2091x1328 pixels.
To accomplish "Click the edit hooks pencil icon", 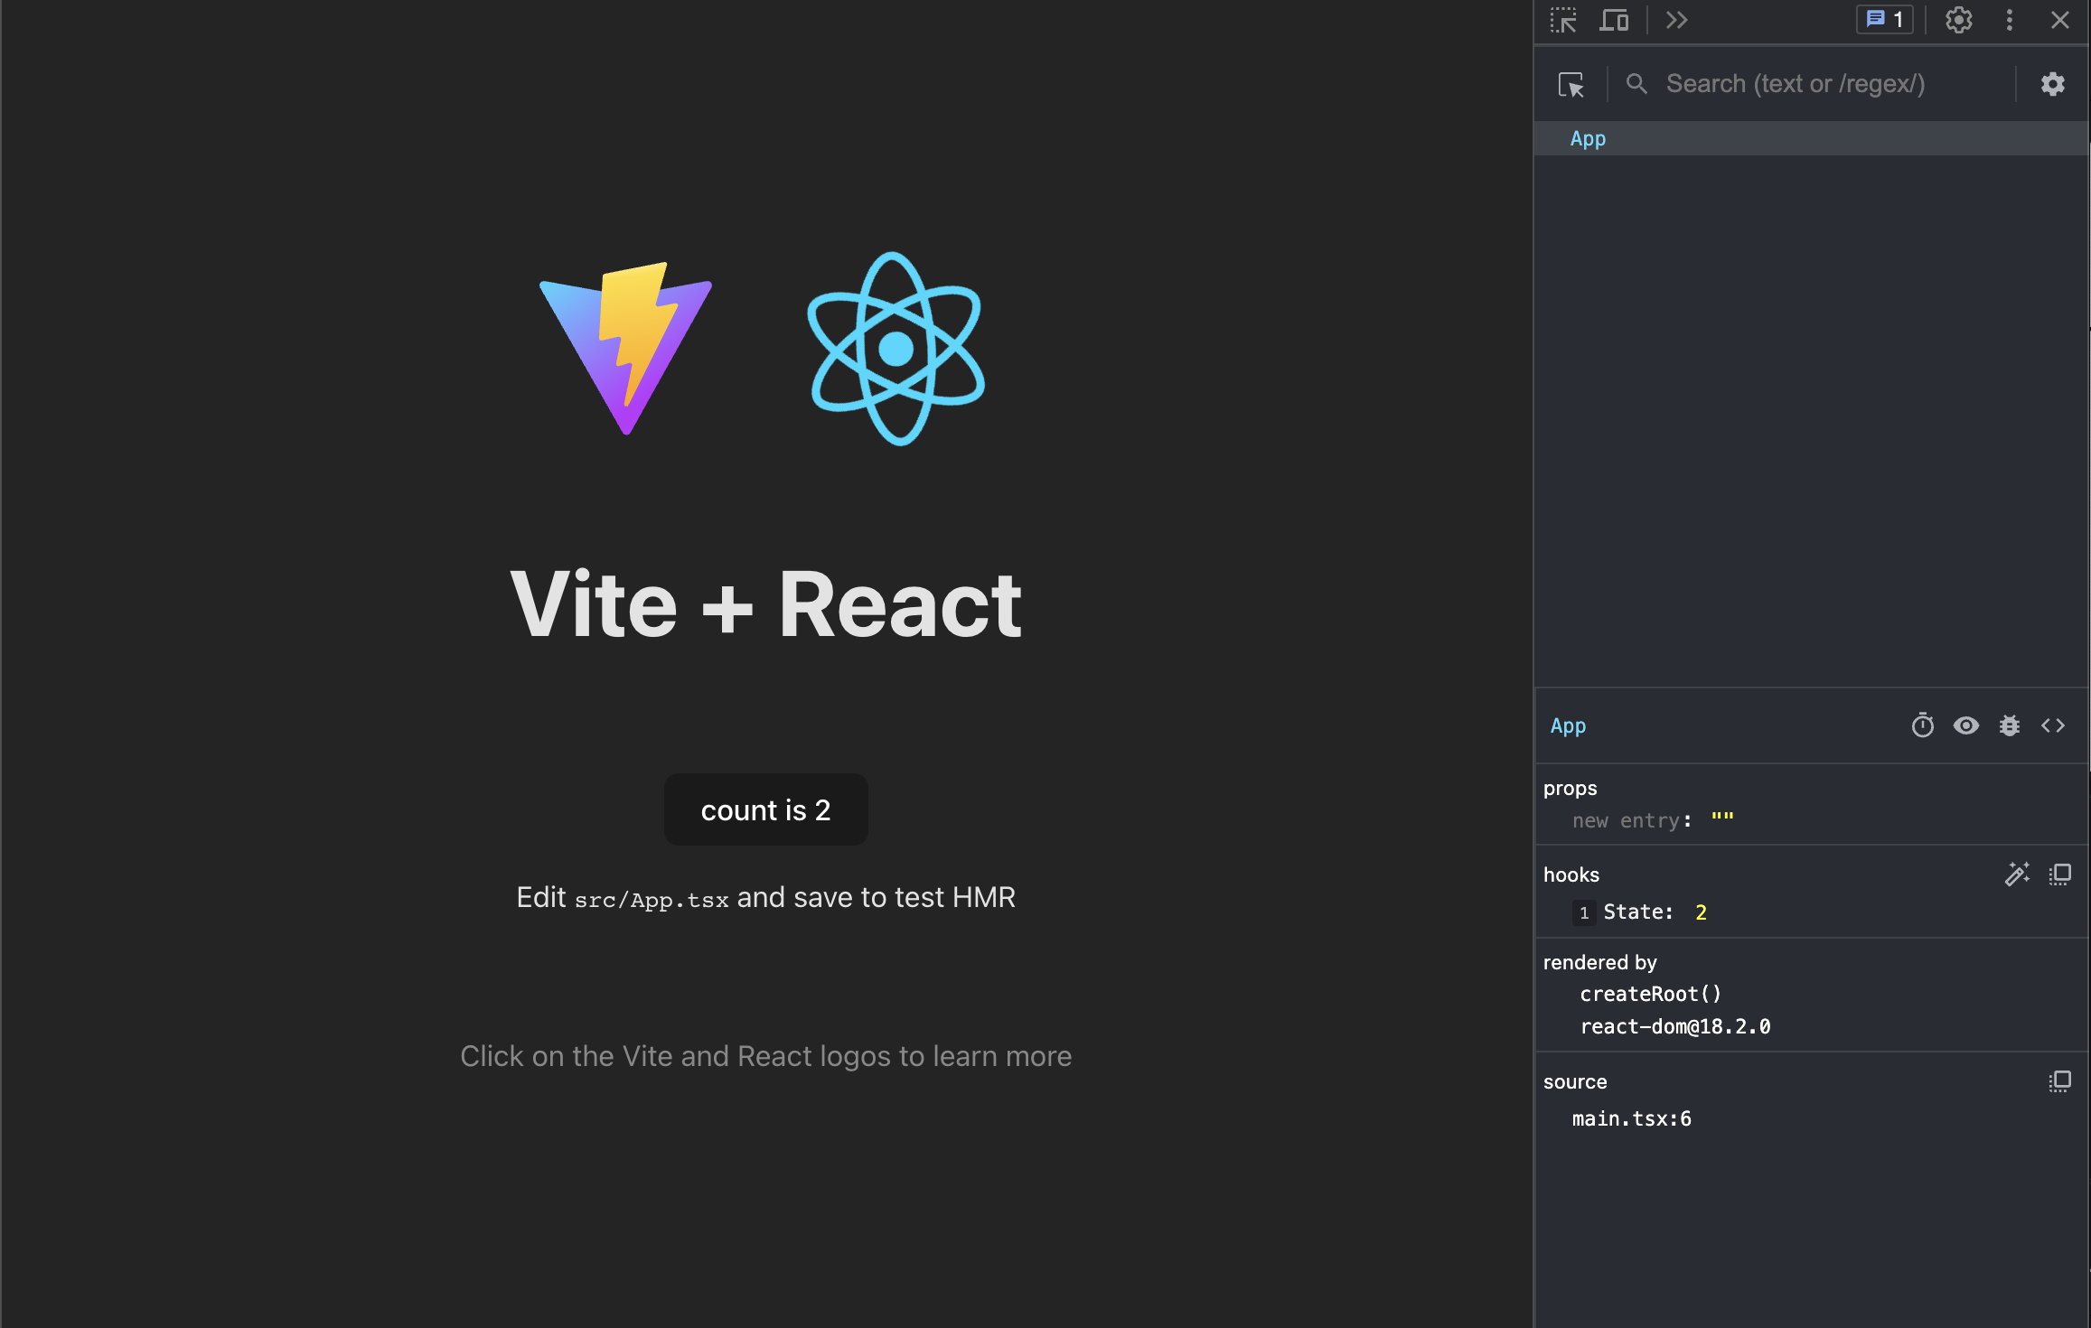I will [2018, 874].
